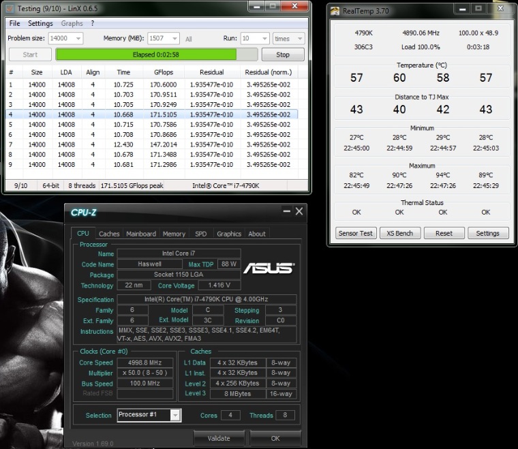Select result row 8 with 171.3488 GFlops
Image resolution: width=518 pixels, height=449 pixels.
(x=151, y=155)
